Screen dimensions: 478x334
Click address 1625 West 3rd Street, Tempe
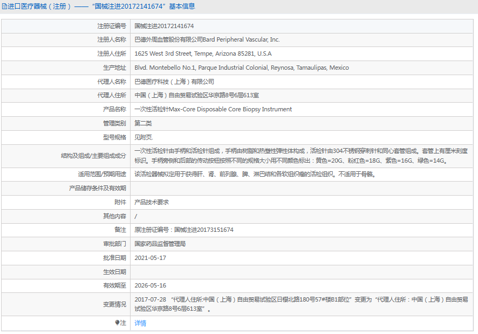pos(203,54)
